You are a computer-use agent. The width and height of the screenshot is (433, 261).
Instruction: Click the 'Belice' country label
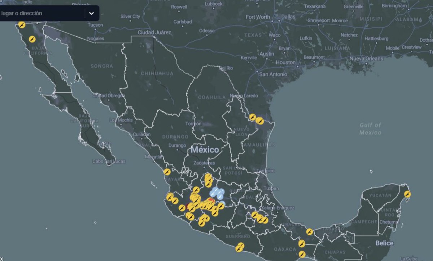click(x=384, y=243)
